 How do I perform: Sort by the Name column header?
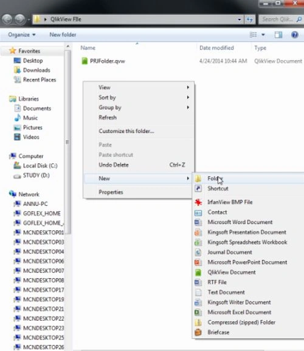[88, 48]
